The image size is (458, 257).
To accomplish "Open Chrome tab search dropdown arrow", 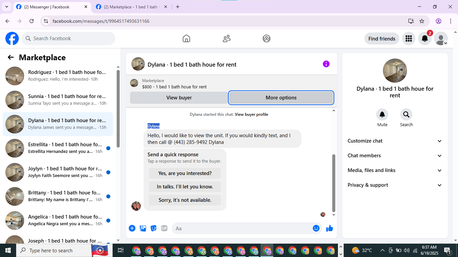I will (x=6, y=7).
